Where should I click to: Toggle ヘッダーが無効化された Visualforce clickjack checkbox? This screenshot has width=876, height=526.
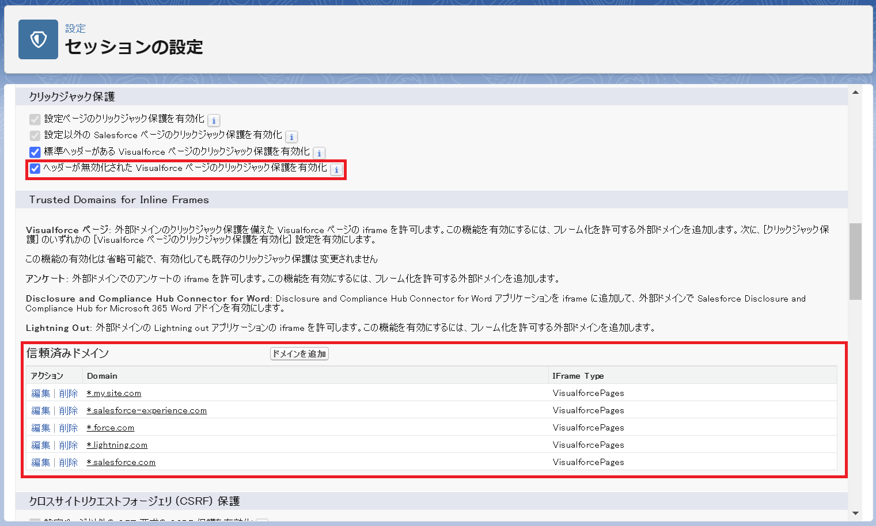click(35, 169)
